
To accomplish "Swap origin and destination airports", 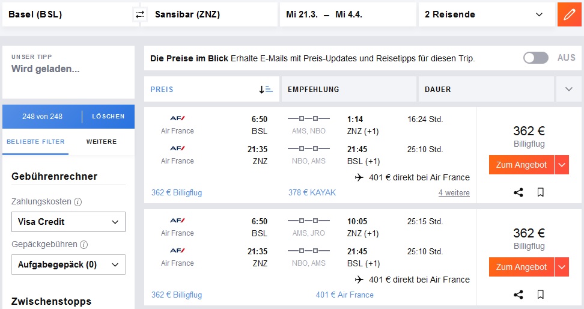I will click(x=140, y=14).
